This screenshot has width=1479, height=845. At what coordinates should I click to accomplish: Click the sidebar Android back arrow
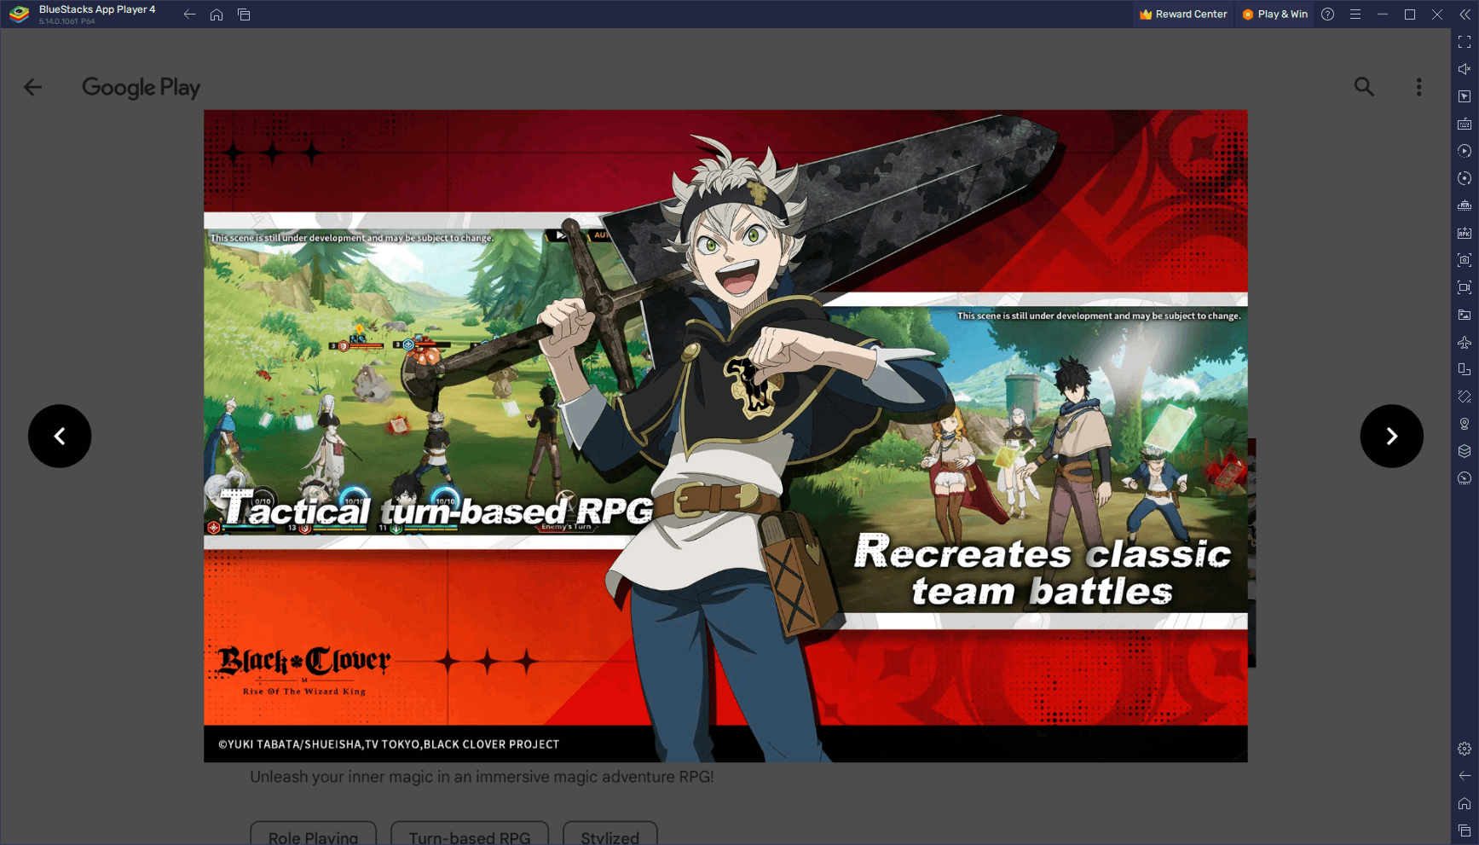coord(1465,776)
